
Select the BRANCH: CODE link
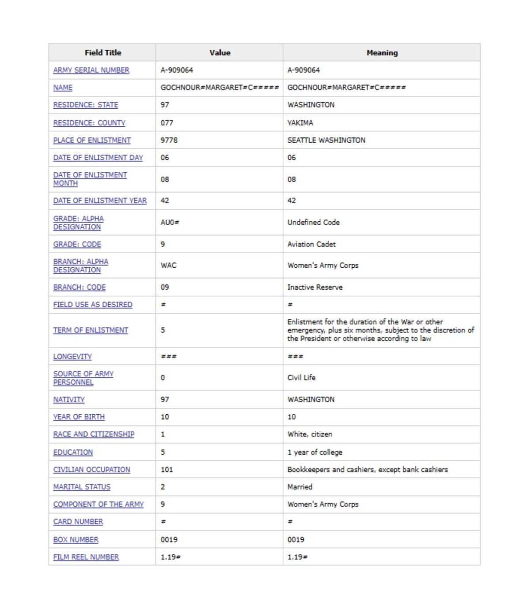pyautogui.click(x=79, y=288)
